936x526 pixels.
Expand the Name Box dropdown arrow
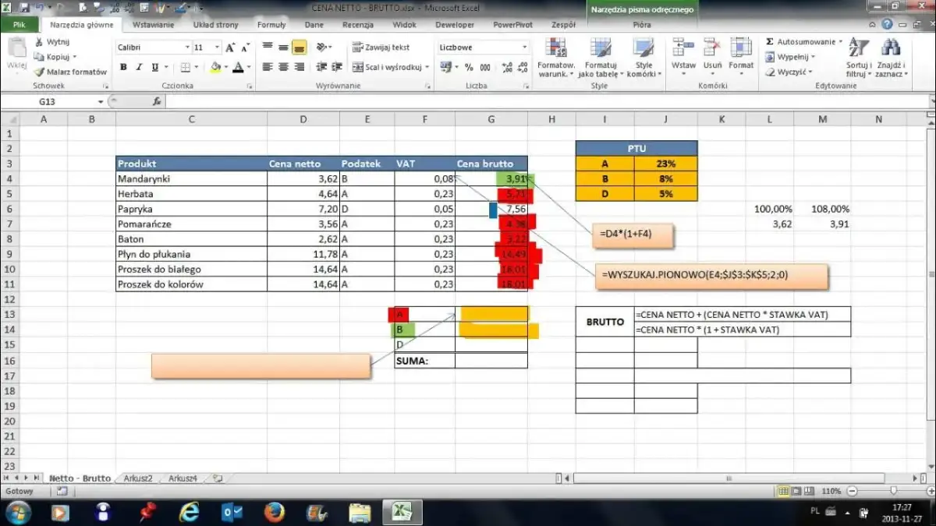tap(101, 102)
